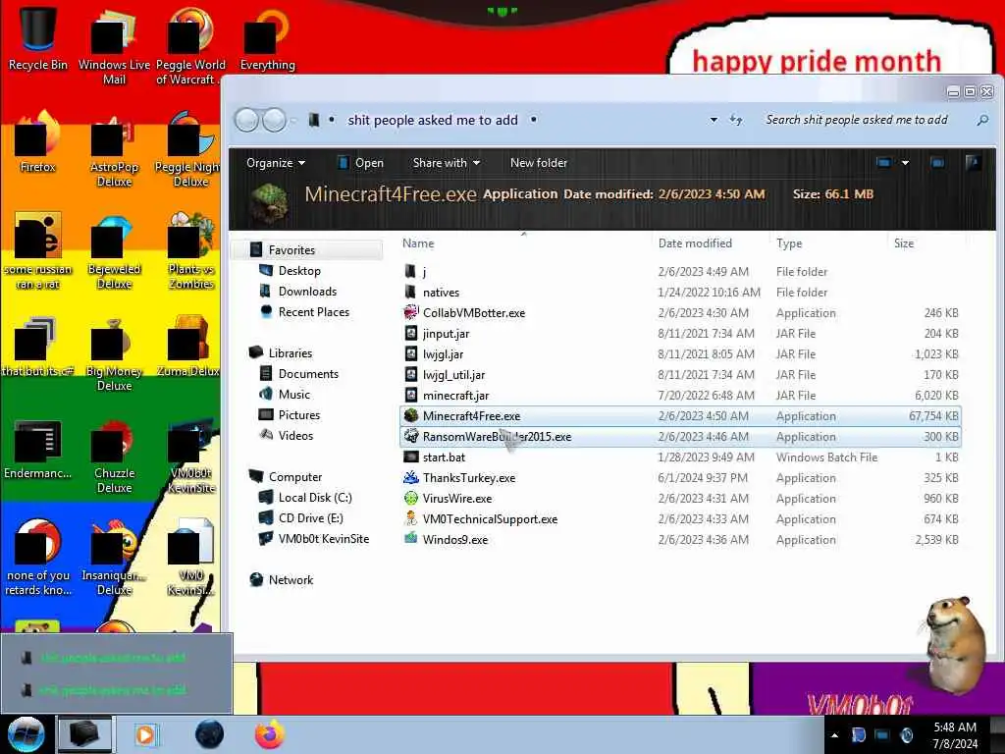Click the address bar folder path
The width and height of the screenshot is (1005, 754).
tap(433, 120)
